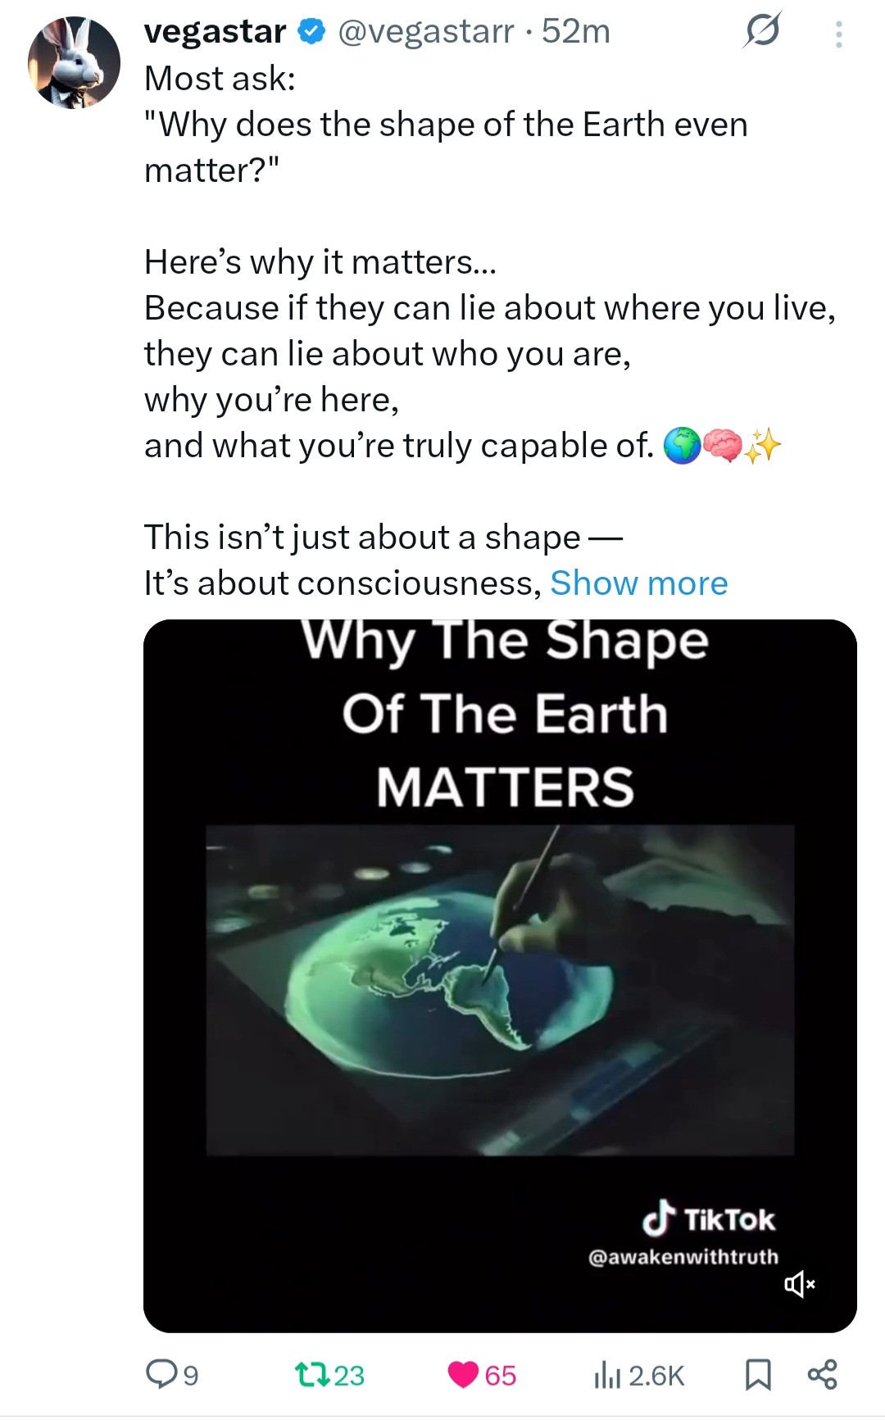The image size is (885, 1420).
Task: Open the three-dot more options menu
Action: [838, 34]
